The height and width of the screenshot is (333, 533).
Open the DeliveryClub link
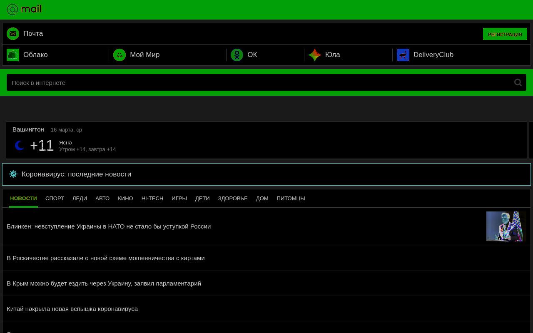pyautogui.click(x=433, y=55)
